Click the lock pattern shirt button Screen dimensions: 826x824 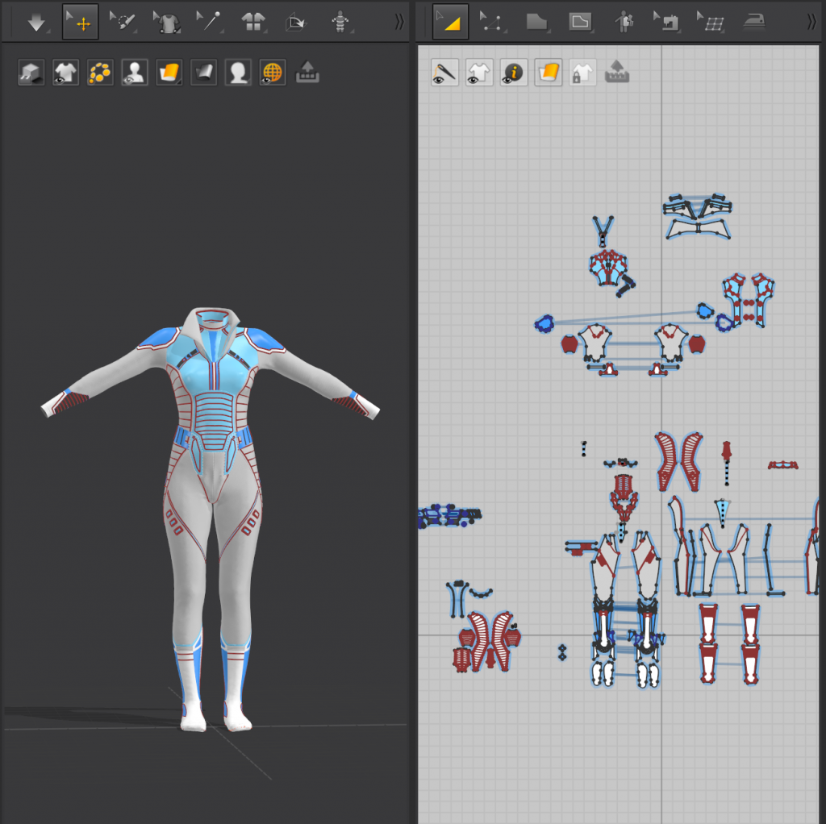(582, 73)
